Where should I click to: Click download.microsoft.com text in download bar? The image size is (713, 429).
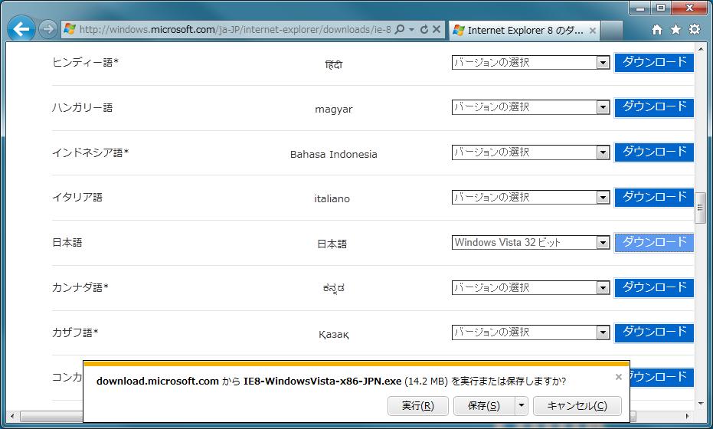click(x=157, y=382)
